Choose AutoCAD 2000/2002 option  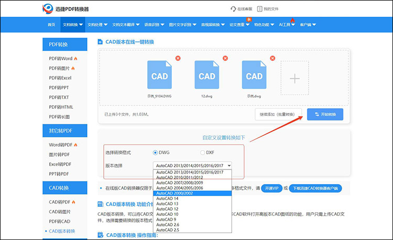192,193
